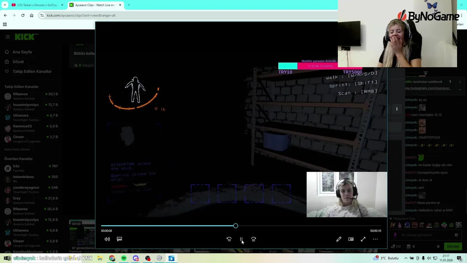Open Spotify from the taskbar
Screen dimensions: 467x263
point(124,258)
